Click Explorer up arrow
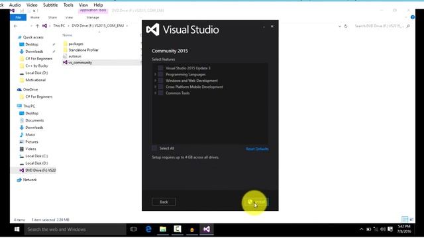 37,26
